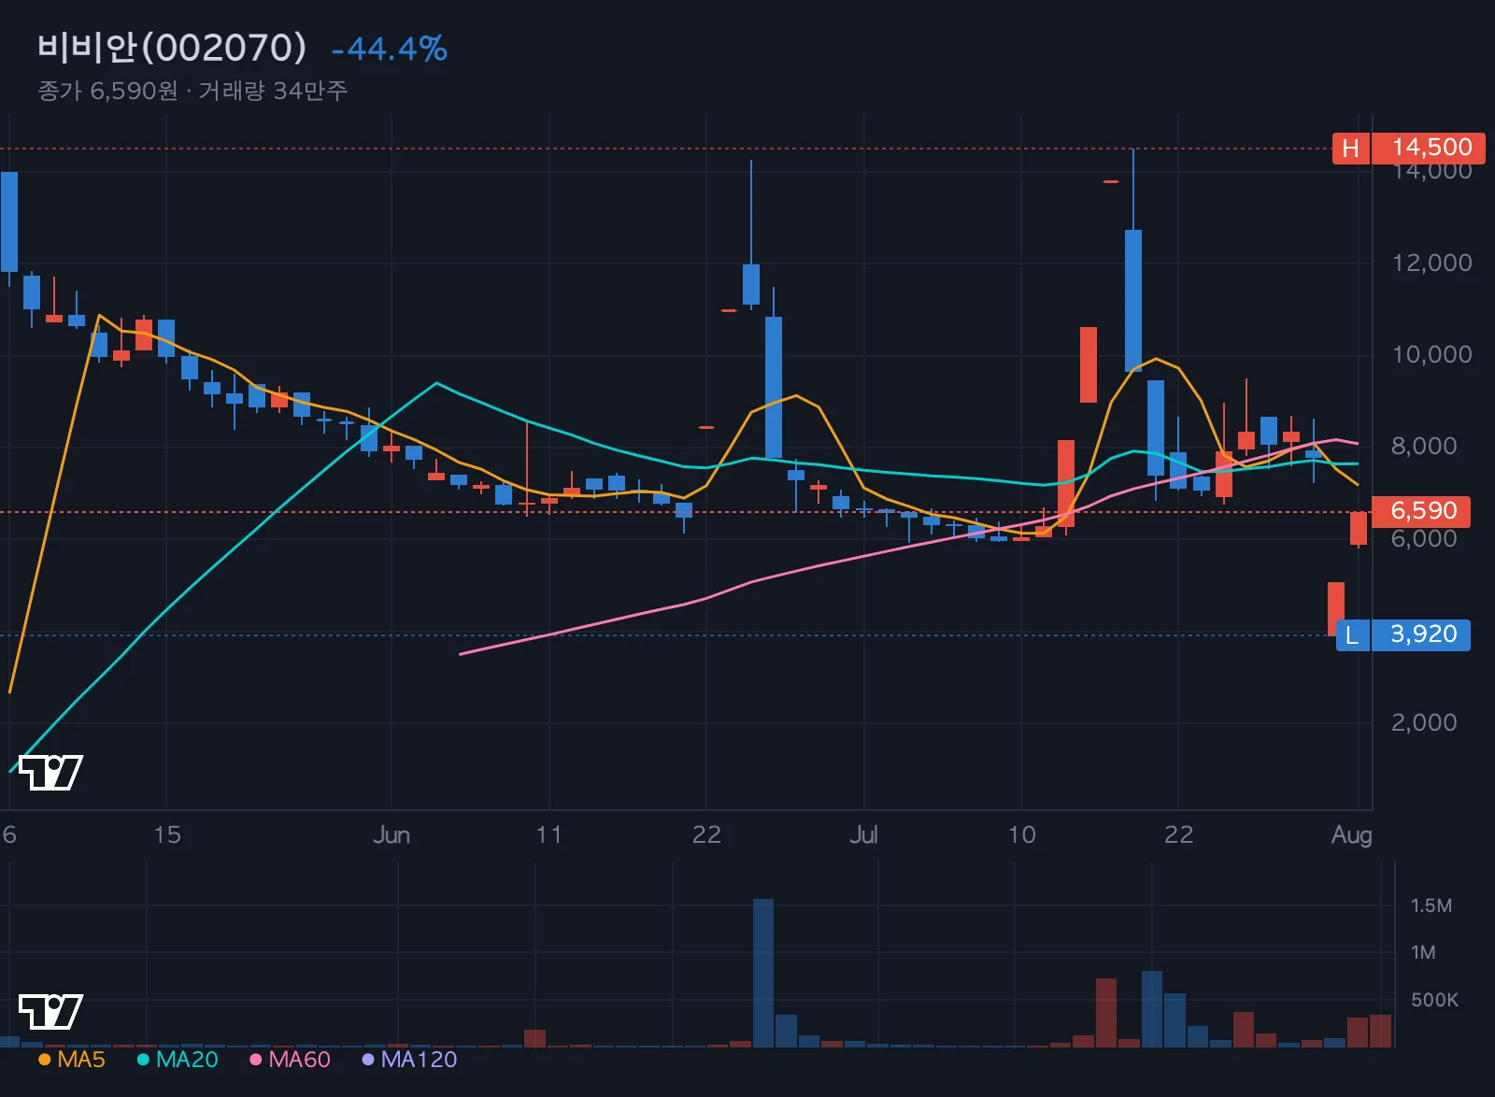
Task: Click the red H 14,500 high price badge
Action: coord(1409,148)
